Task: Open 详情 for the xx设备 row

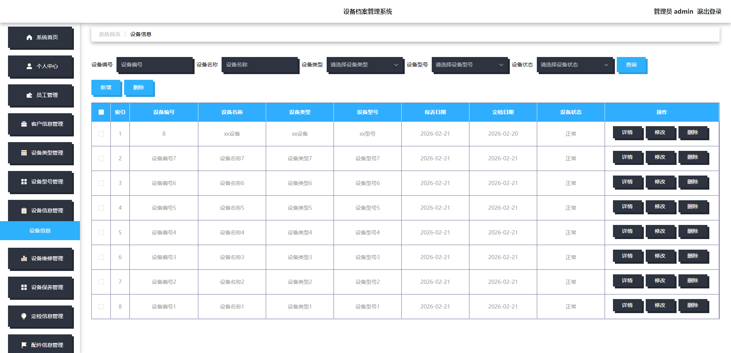Action: tap(627, 132)
